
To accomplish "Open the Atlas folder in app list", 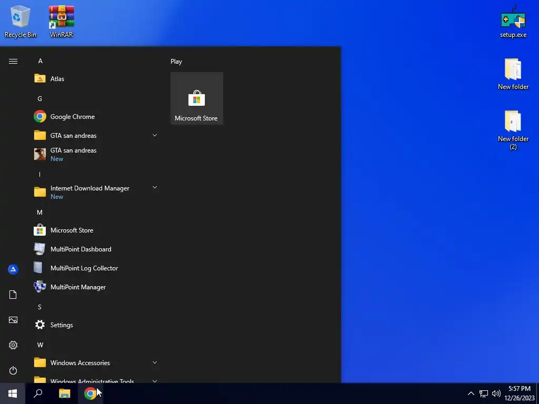I will (x=96, y=79).
